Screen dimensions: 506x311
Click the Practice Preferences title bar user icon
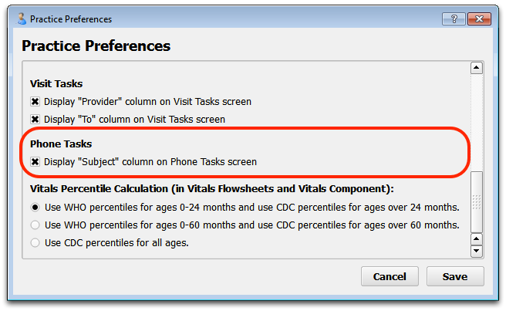pyautogui.click(x=22, y=19)
